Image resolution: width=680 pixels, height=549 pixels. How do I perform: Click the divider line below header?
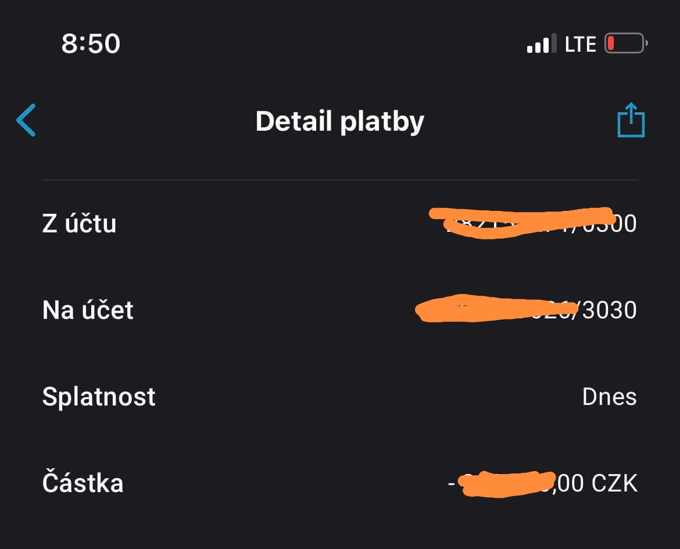point(340,180)
